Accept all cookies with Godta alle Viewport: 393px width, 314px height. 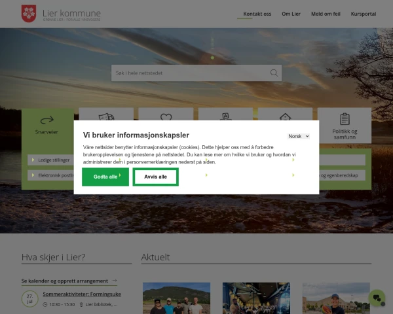[x=105, y=177]
